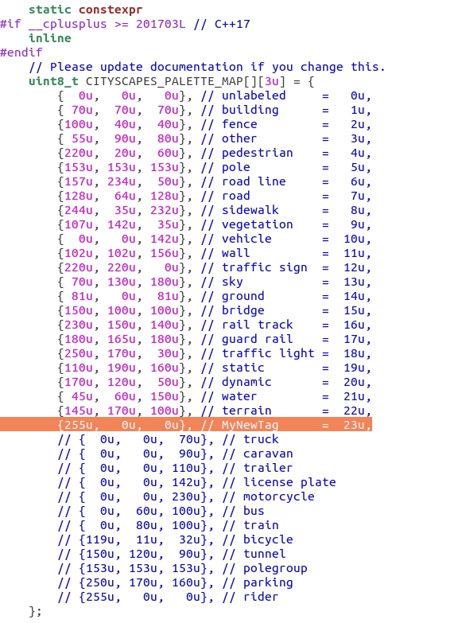Click the 'license plate' commented line
This screenshot has width=458, height=623.
196,482
